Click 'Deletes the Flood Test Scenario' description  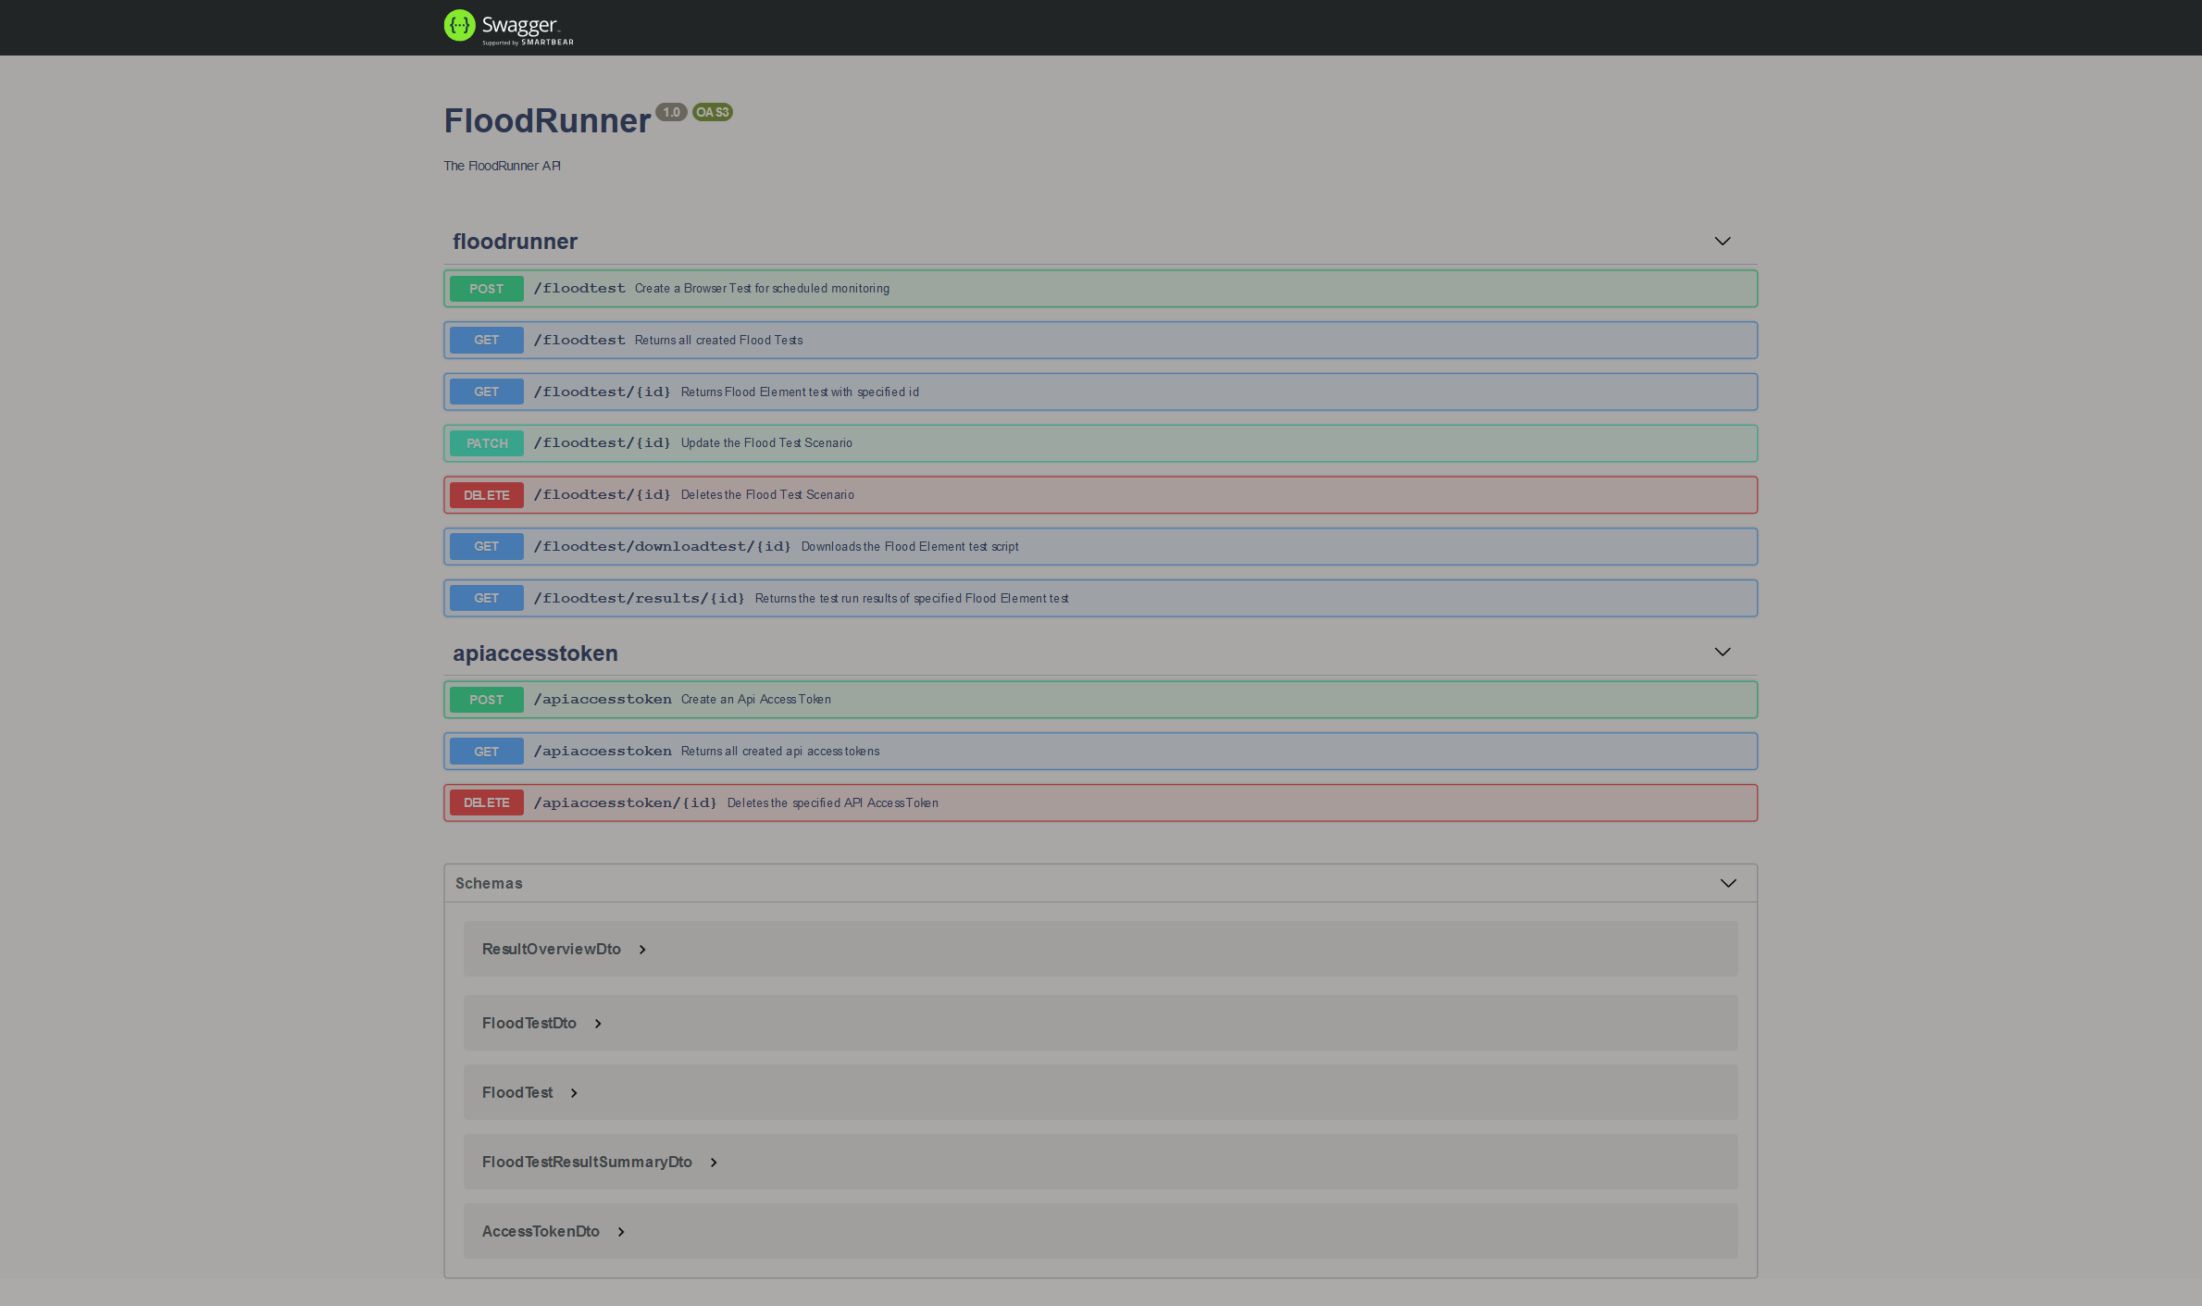(767, 495)
